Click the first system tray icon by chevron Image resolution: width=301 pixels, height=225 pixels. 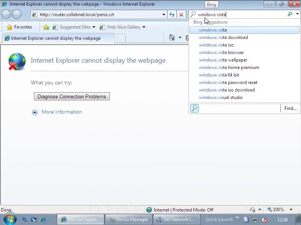click(x=246, y=220)
